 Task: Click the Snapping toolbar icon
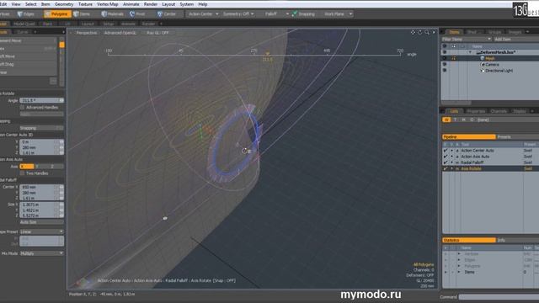295,14
